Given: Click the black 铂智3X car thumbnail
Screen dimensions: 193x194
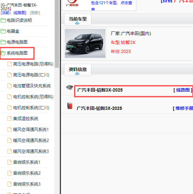Looking at the screenshot, I should coord(85,43).
